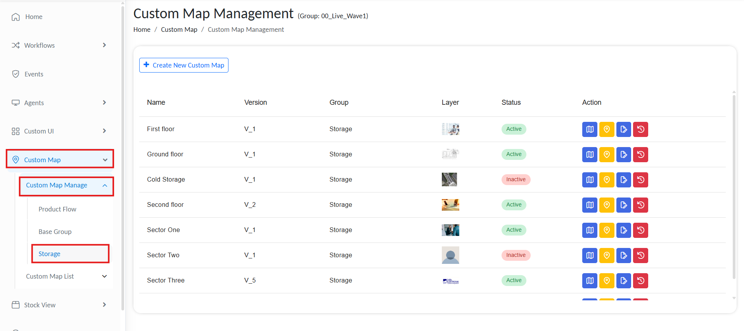744x331 pixels.
Task: Click Create New Custom Map button
Action: click(x=184, y=65)
